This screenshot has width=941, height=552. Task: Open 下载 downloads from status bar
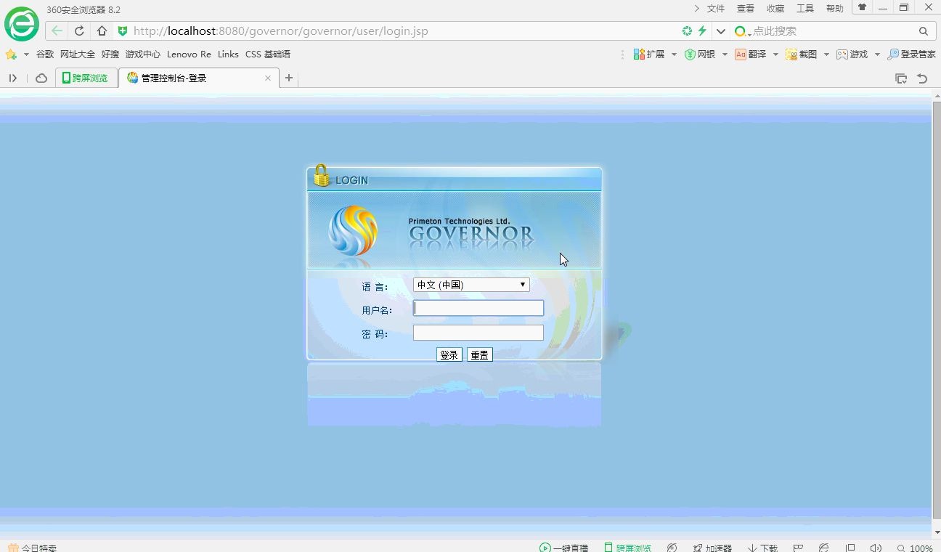(763, 548)
